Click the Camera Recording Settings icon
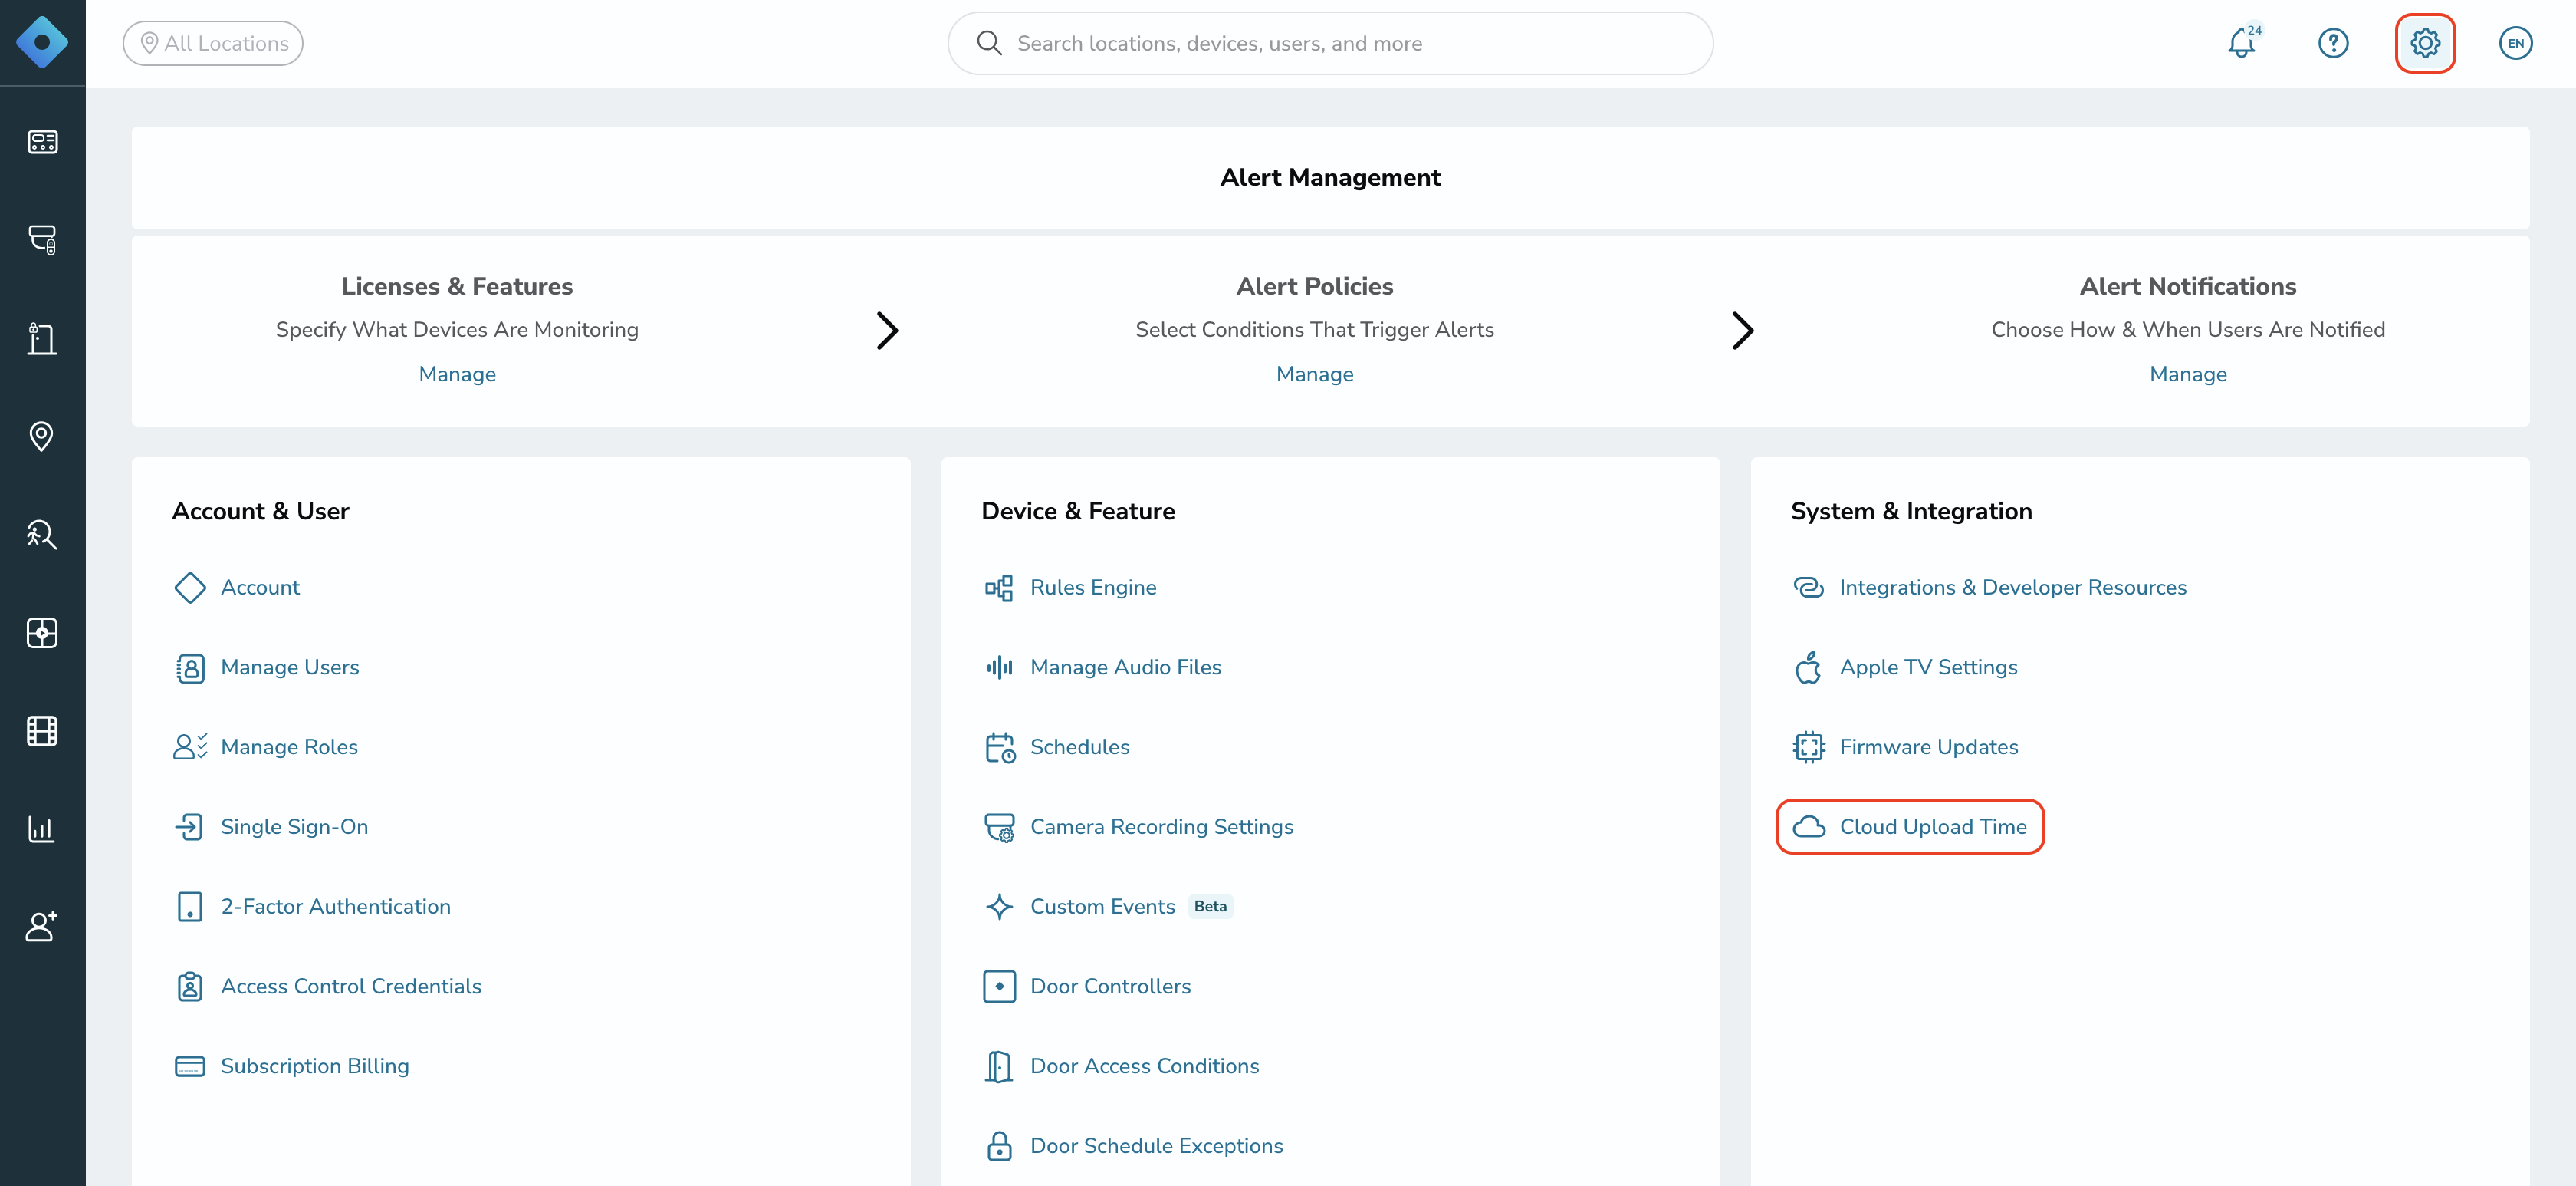This screenshot has height=1186, width=2576. (999, 828)
